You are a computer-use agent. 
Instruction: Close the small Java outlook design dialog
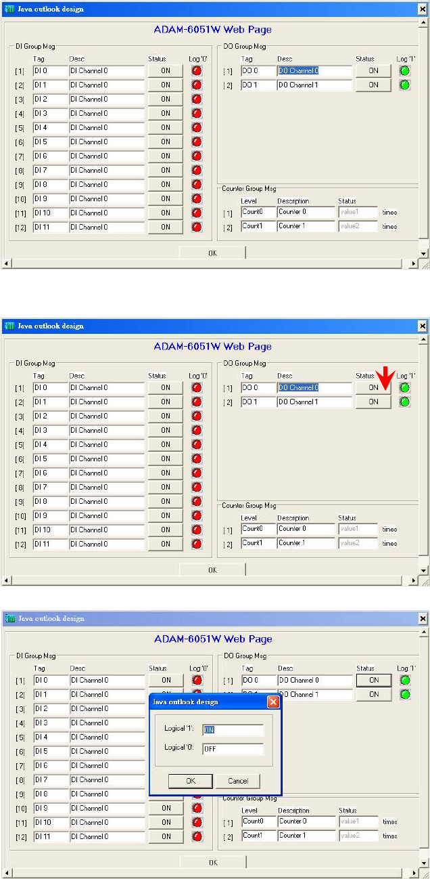[x=273, y=702]
